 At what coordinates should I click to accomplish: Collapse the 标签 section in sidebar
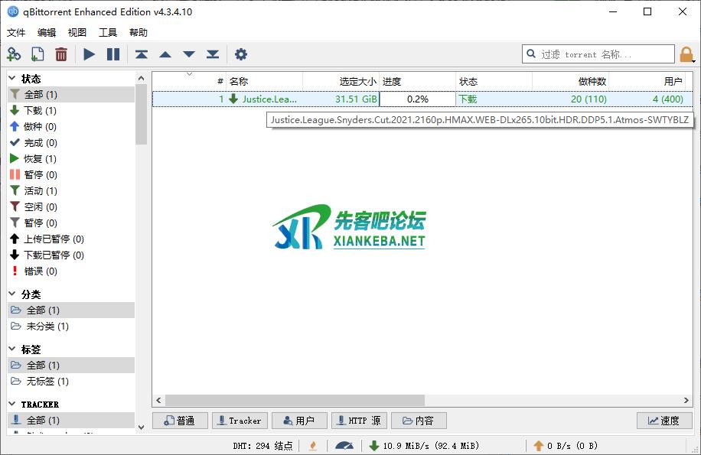(13, 349)
